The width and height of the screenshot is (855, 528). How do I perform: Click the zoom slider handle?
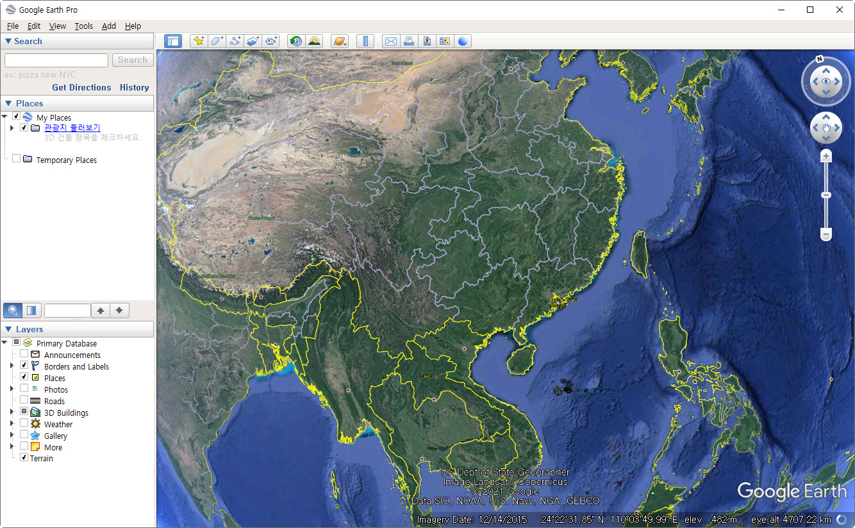point(826,195)
